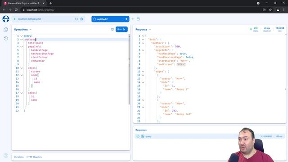Close the Banana Cake Pop browser tab

tap(44, 3)
